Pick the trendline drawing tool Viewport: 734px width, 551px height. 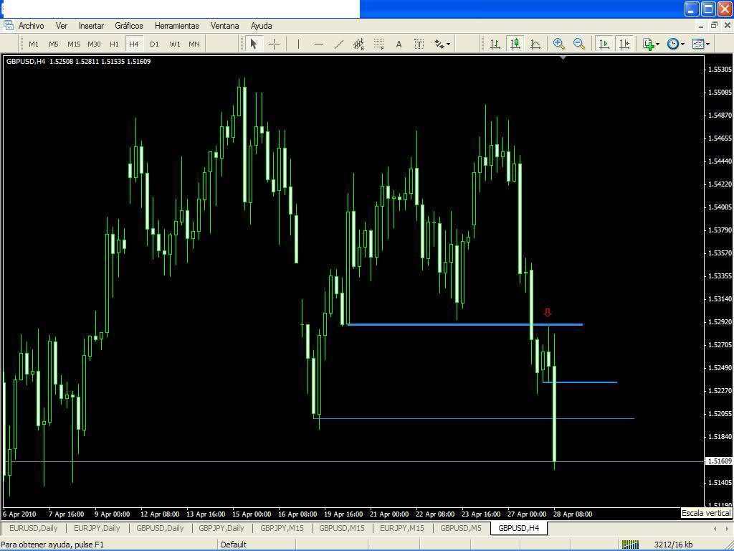[339, 44]
